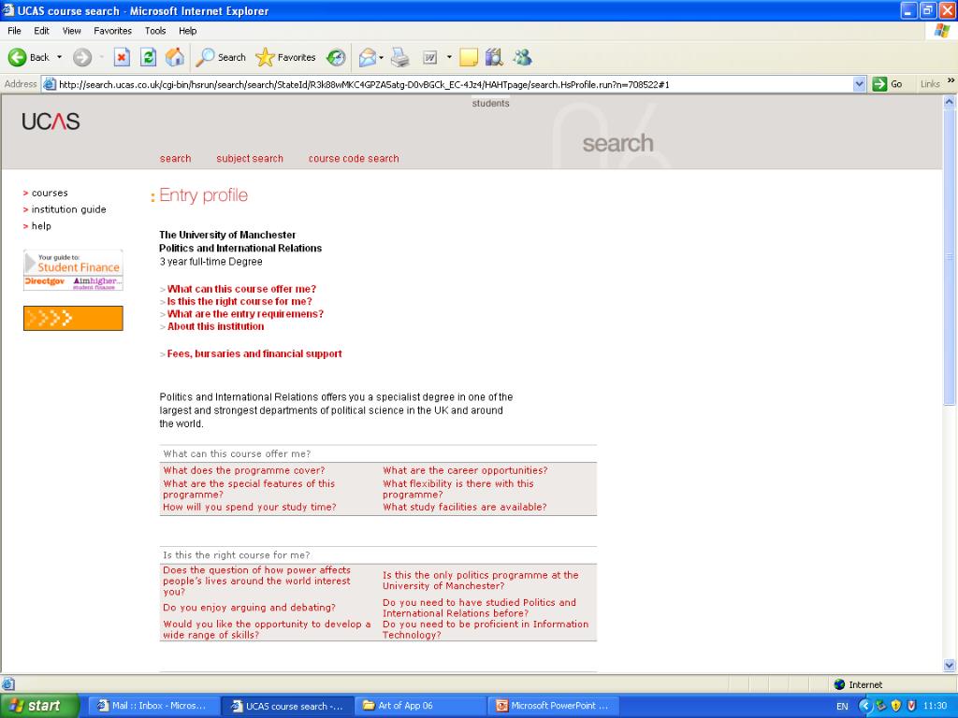Click the Windows Start button

39,706
